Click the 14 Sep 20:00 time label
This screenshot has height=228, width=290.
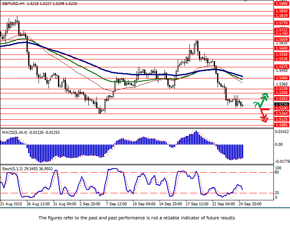coord(171,204)
